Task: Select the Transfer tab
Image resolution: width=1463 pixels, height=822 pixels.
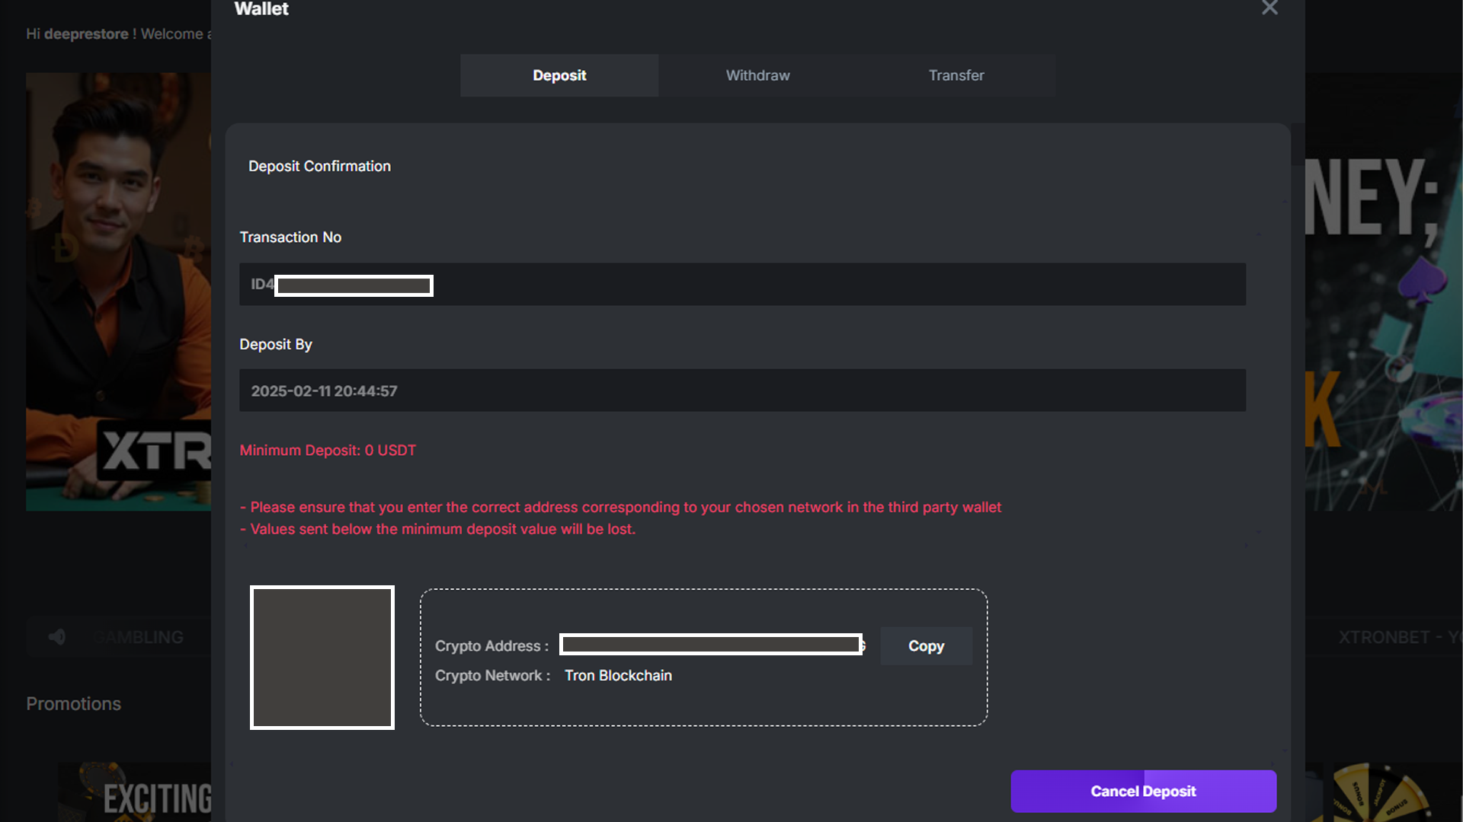Action: tap(956, 75)
